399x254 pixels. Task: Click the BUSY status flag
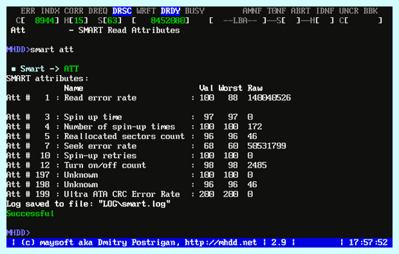click(x=194, y=11)
